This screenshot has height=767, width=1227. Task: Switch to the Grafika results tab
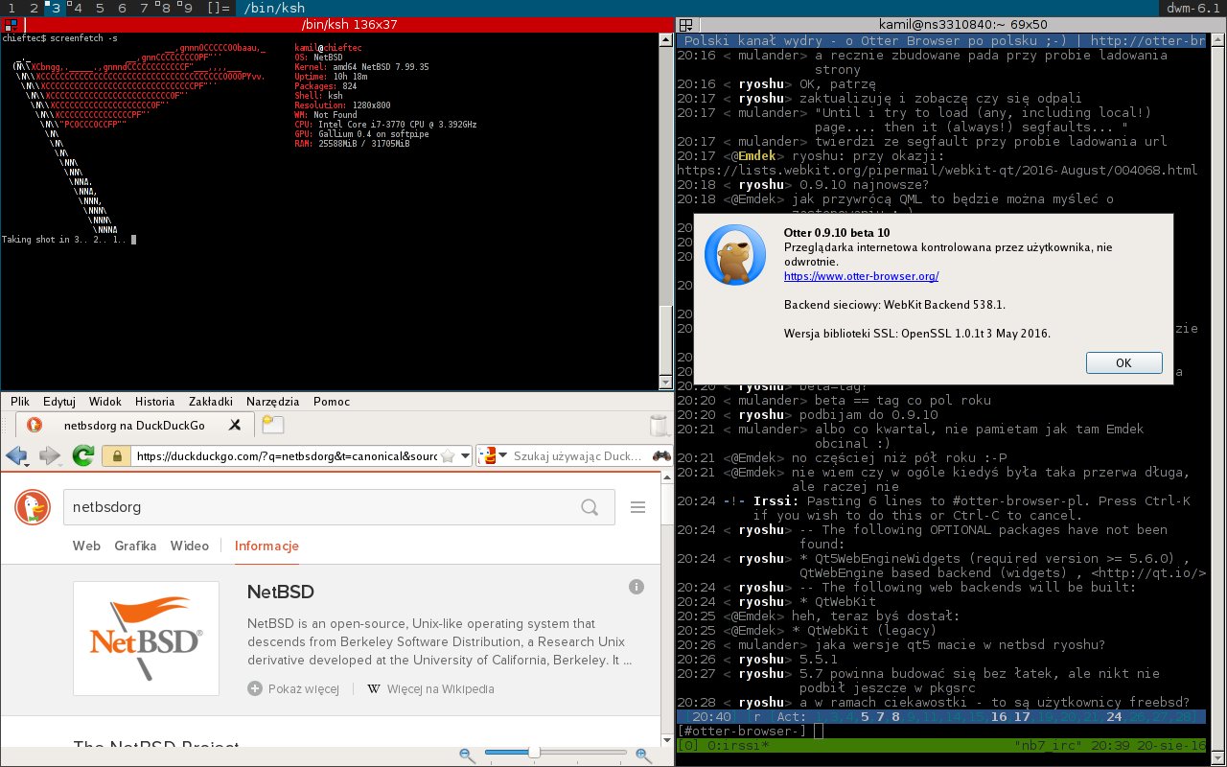pyautogui.click(x=135, y=546)
